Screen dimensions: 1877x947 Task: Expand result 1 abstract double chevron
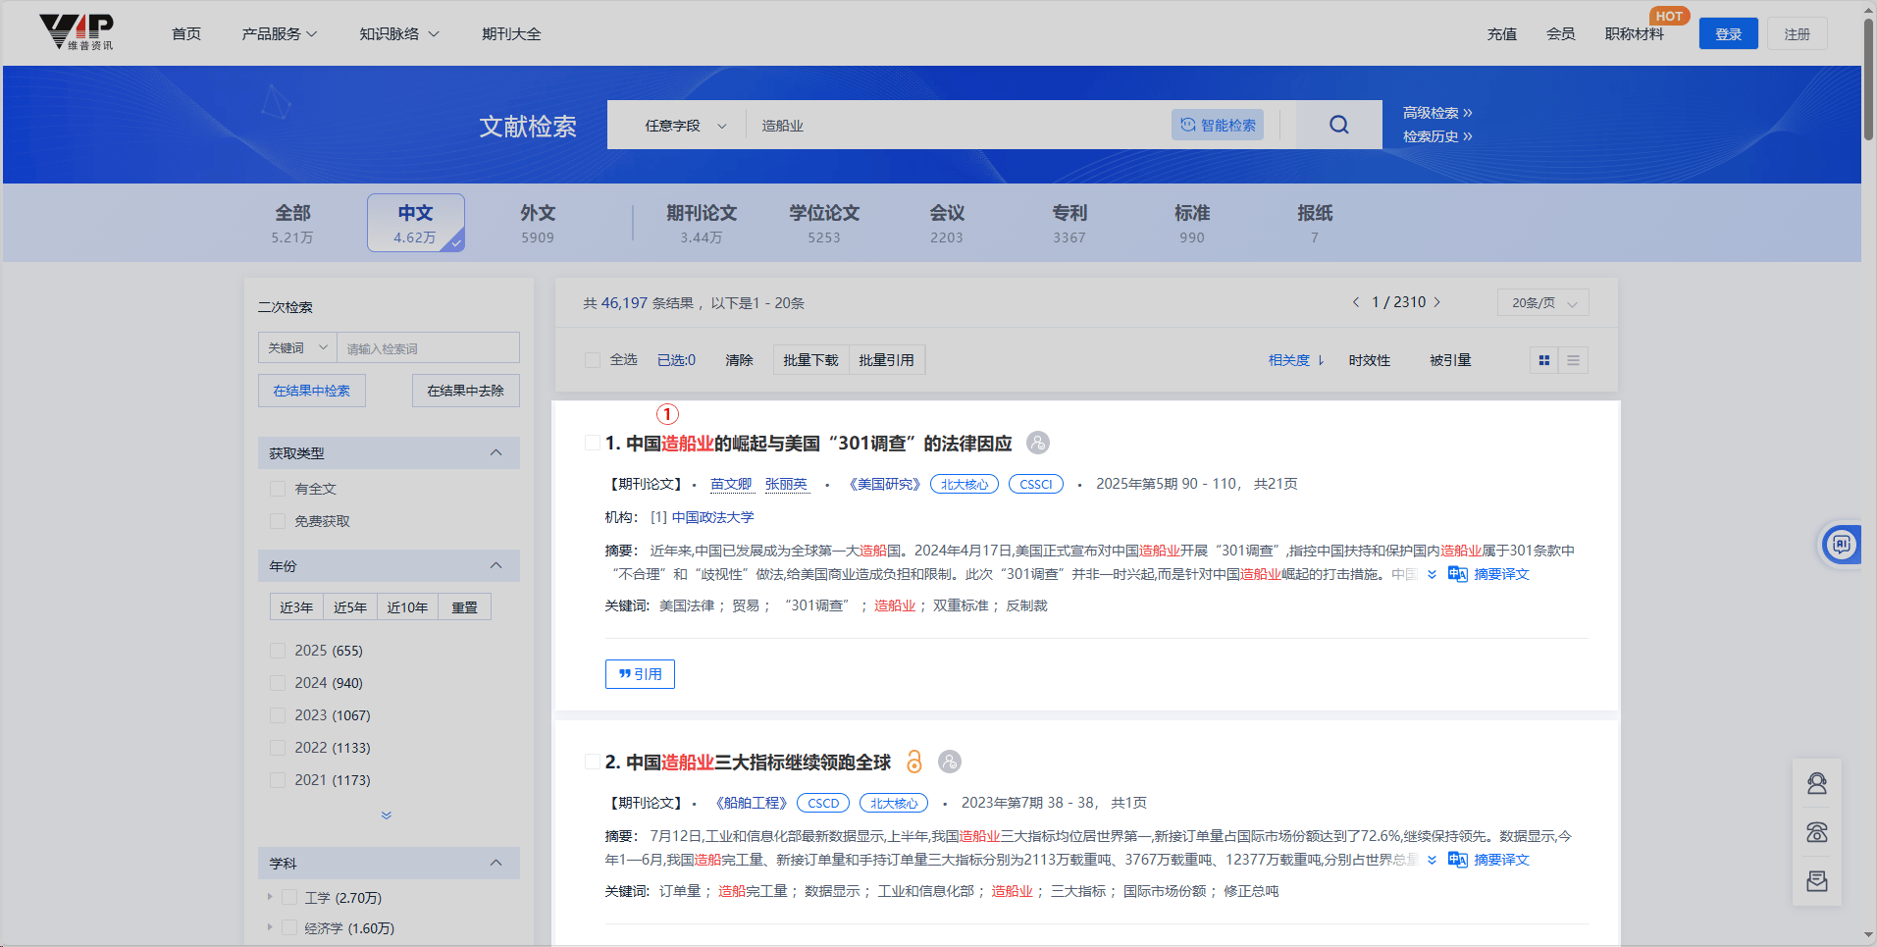tap(1432, 574)
